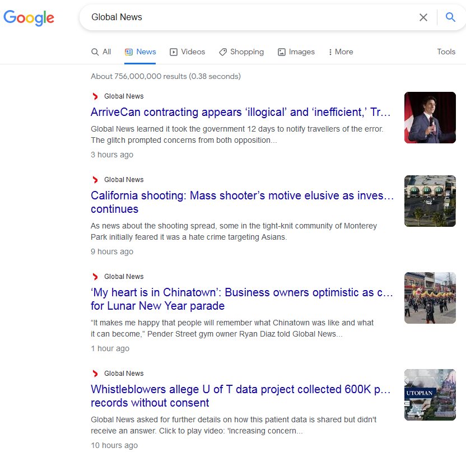Open the Tools options
Viewport: 466px width, 457px height.
pyautogui.click(x=446, y=52)
